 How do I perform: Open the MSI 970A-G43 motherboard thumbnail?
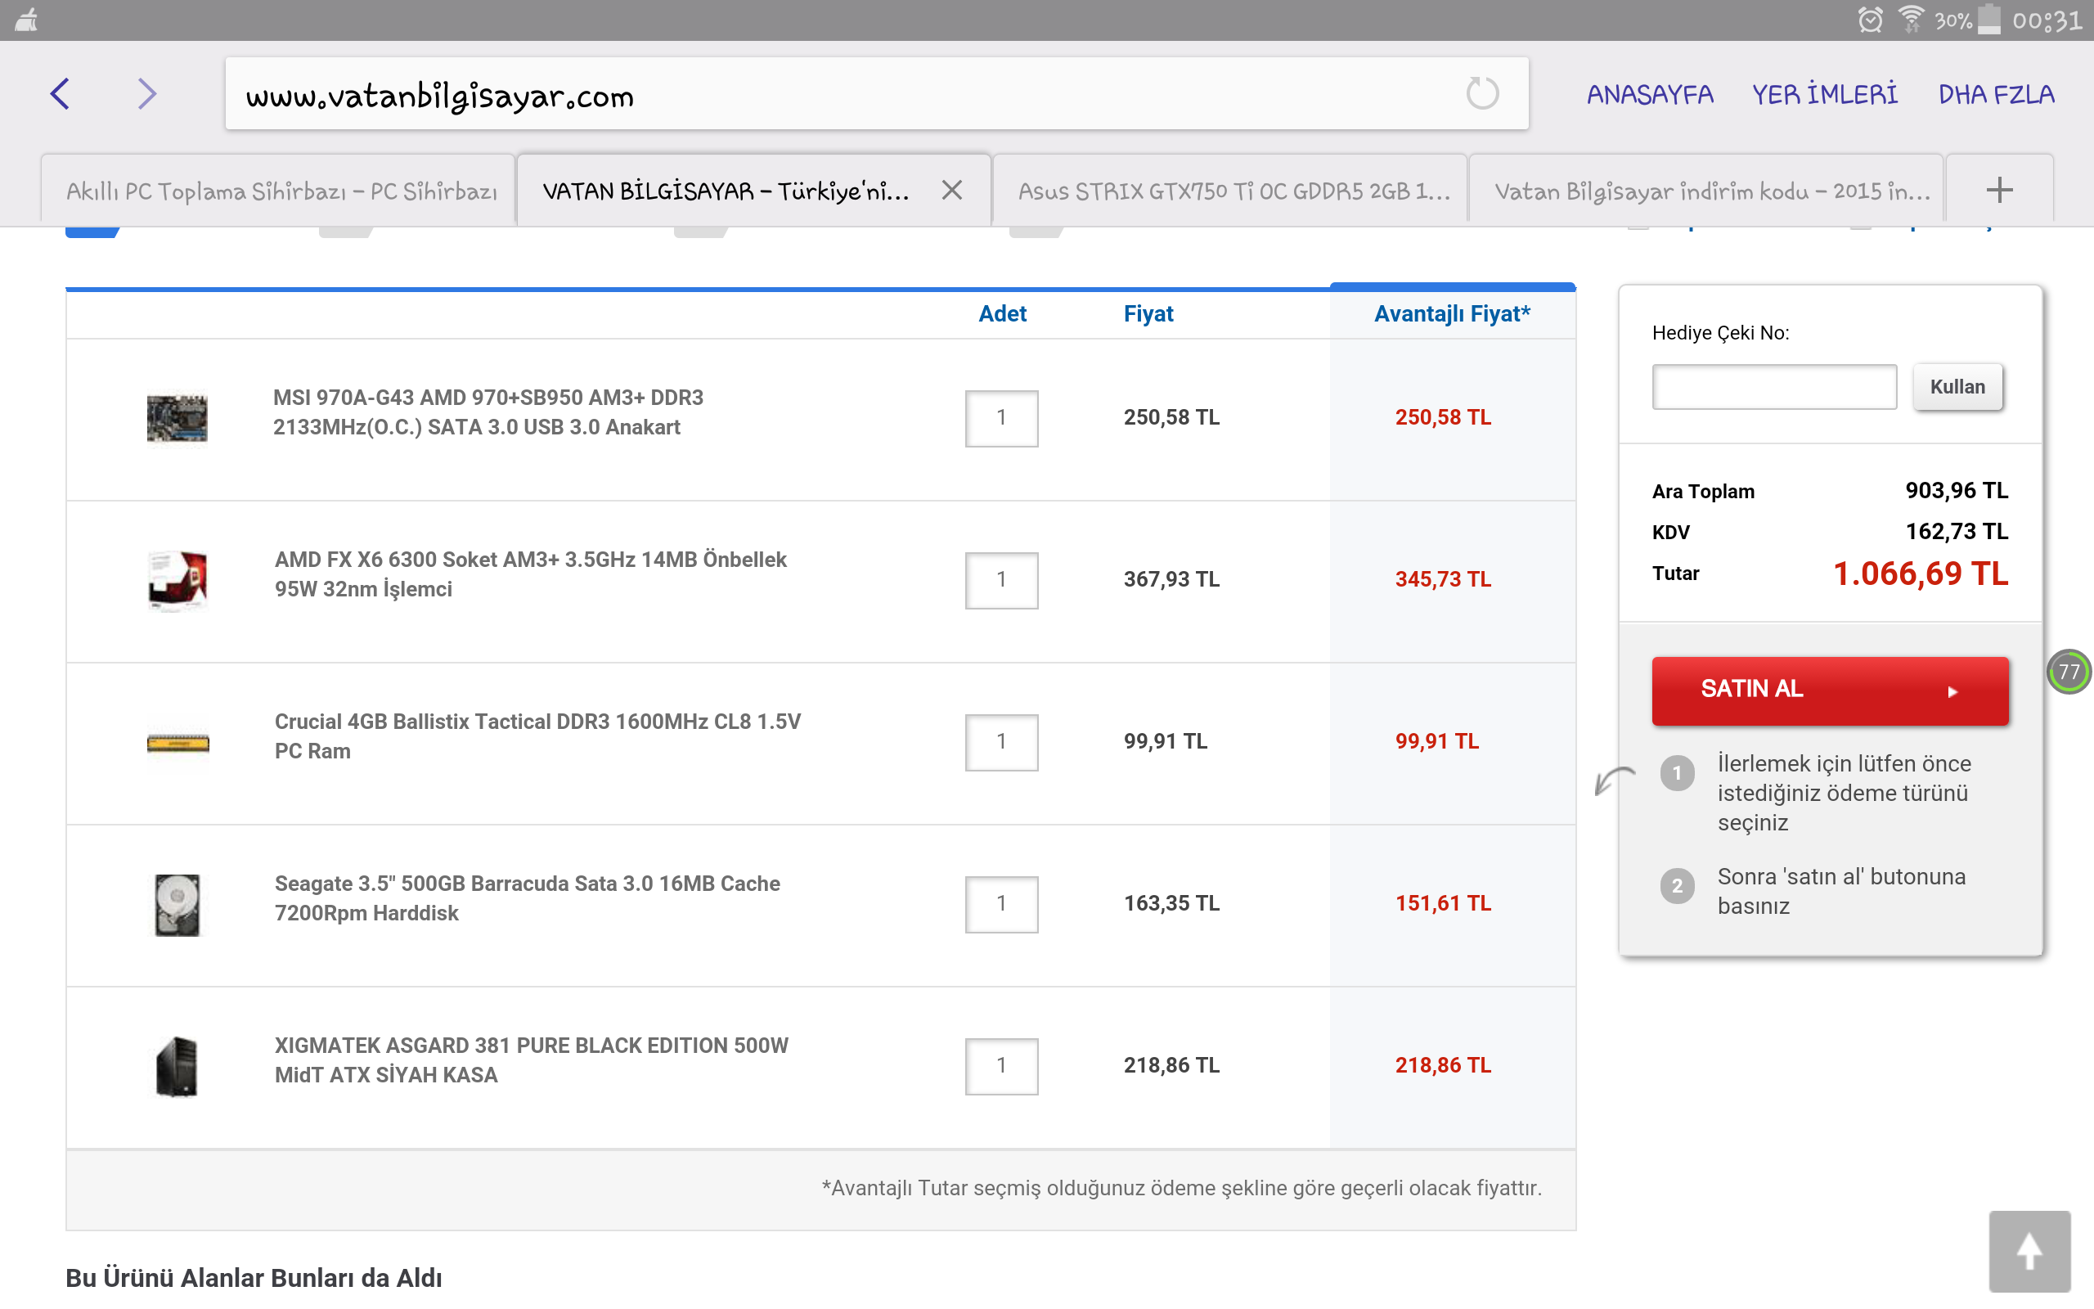tap(177, 418)
